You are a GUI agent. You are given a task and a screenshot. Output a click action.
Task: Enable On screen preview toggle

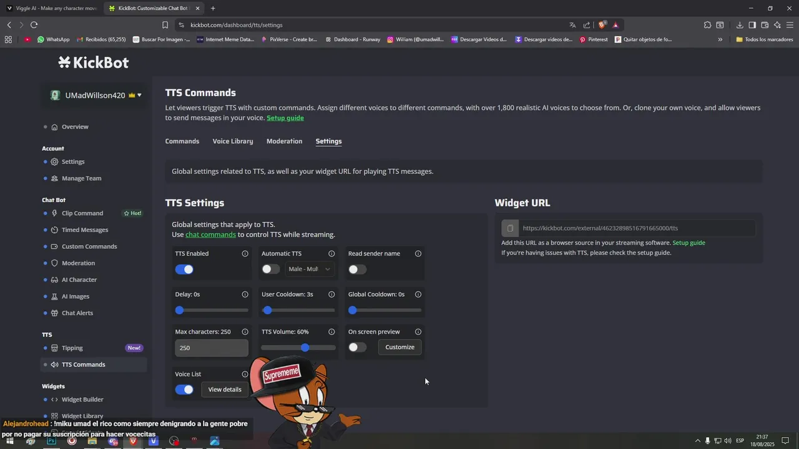point(357,347)
